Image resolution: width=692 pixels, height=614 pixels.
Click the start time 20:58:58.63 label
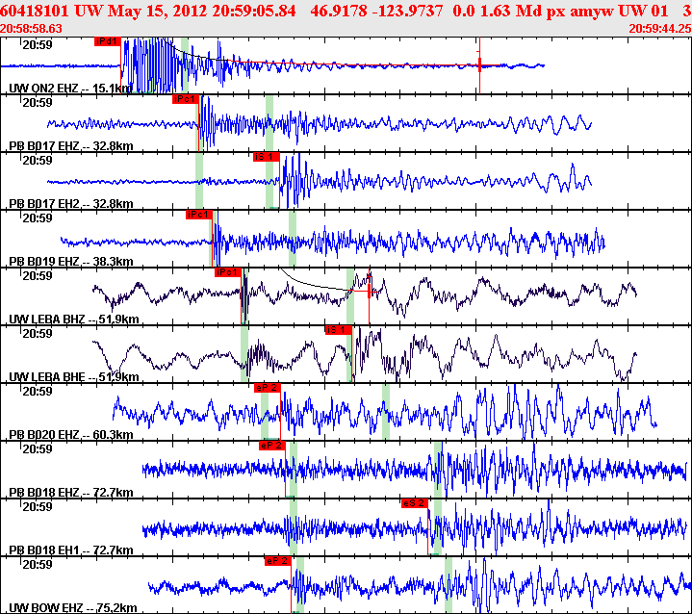click(x=31, y=29)
